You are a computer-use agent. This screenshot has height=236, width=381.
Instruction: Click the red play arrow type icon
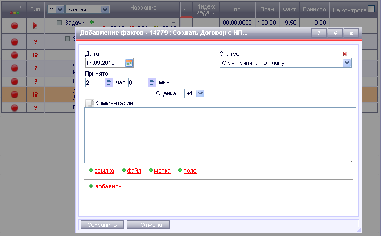coord(35,26)
